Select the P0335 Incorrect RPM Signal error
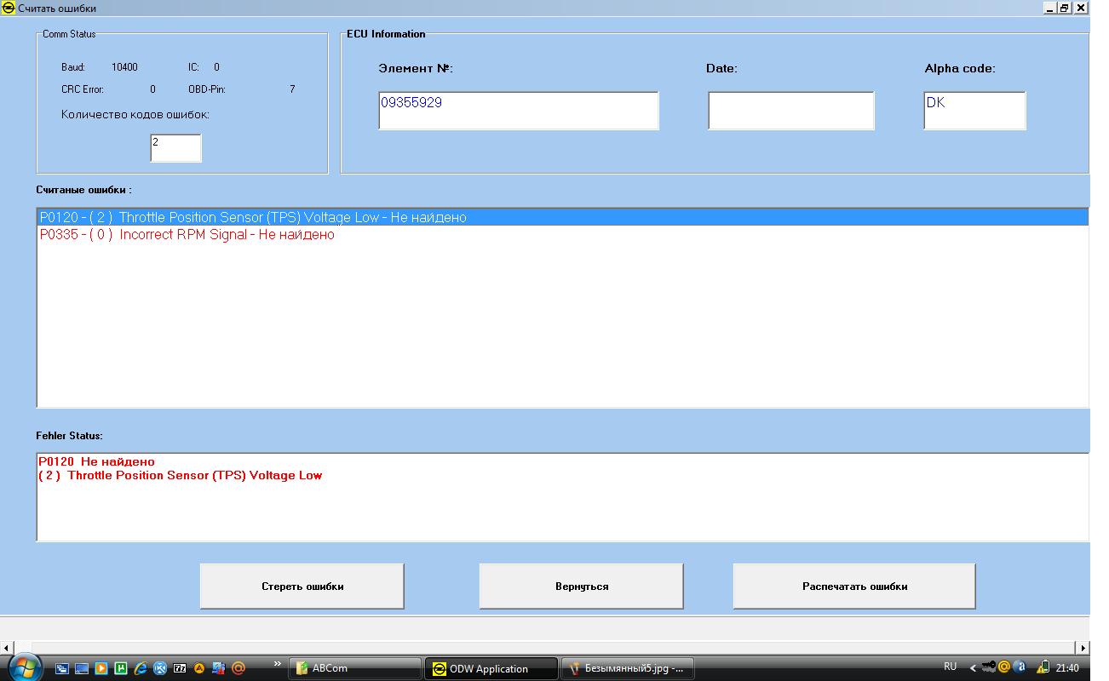The image size is (1109, 681). tap(187, 235)
